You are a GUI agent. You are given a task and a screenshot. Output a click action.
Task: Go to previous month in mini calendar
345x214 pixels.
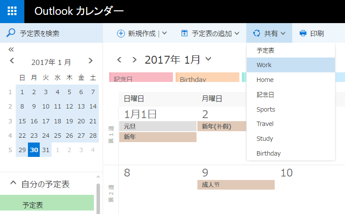[12, 61]
